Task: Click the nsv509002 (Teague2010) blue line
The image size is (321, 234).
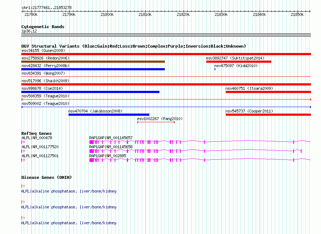Action: (166, 107)
